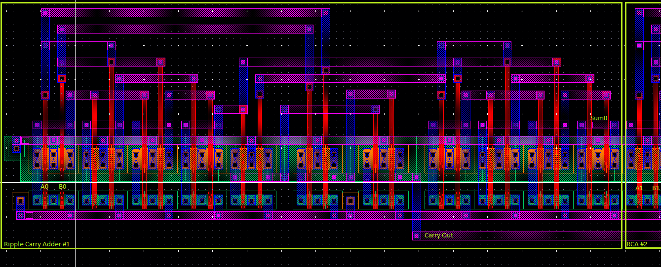This screenshot has width=661, height=267.
Task: Select the RCA #2 cell label
Action: coord(636,244)
